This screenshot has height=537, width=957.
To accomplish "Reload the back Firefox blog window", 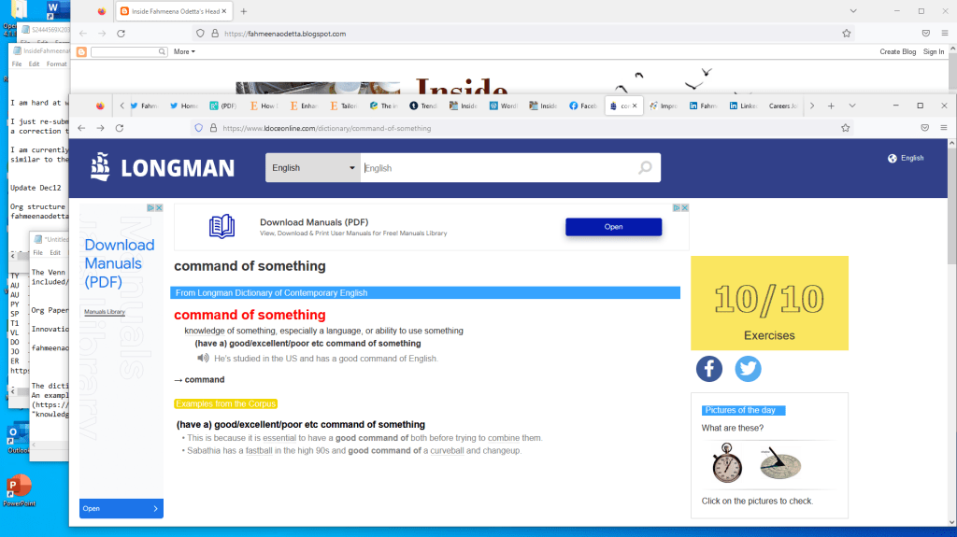I will pyautogui.click(x=121, y=34).
